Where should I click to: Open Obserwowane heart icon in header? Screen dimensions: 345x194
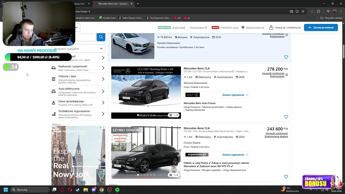(243, 27)
